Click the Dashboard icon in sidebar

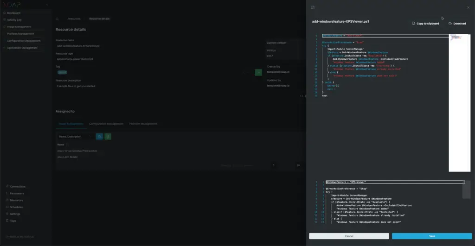[x=4, y=13]
